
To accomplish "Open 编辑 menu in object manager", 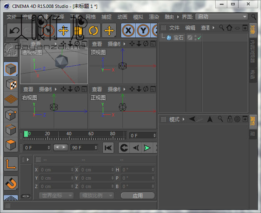I will [x=190, y=27].
